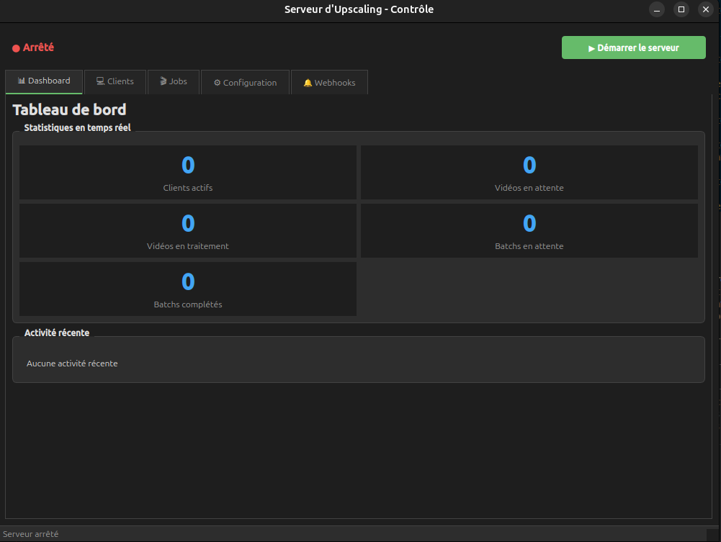Click the Vidéos en traitement zero counter
The width and height of the screenshot is (721, 542).
point(187,222)
